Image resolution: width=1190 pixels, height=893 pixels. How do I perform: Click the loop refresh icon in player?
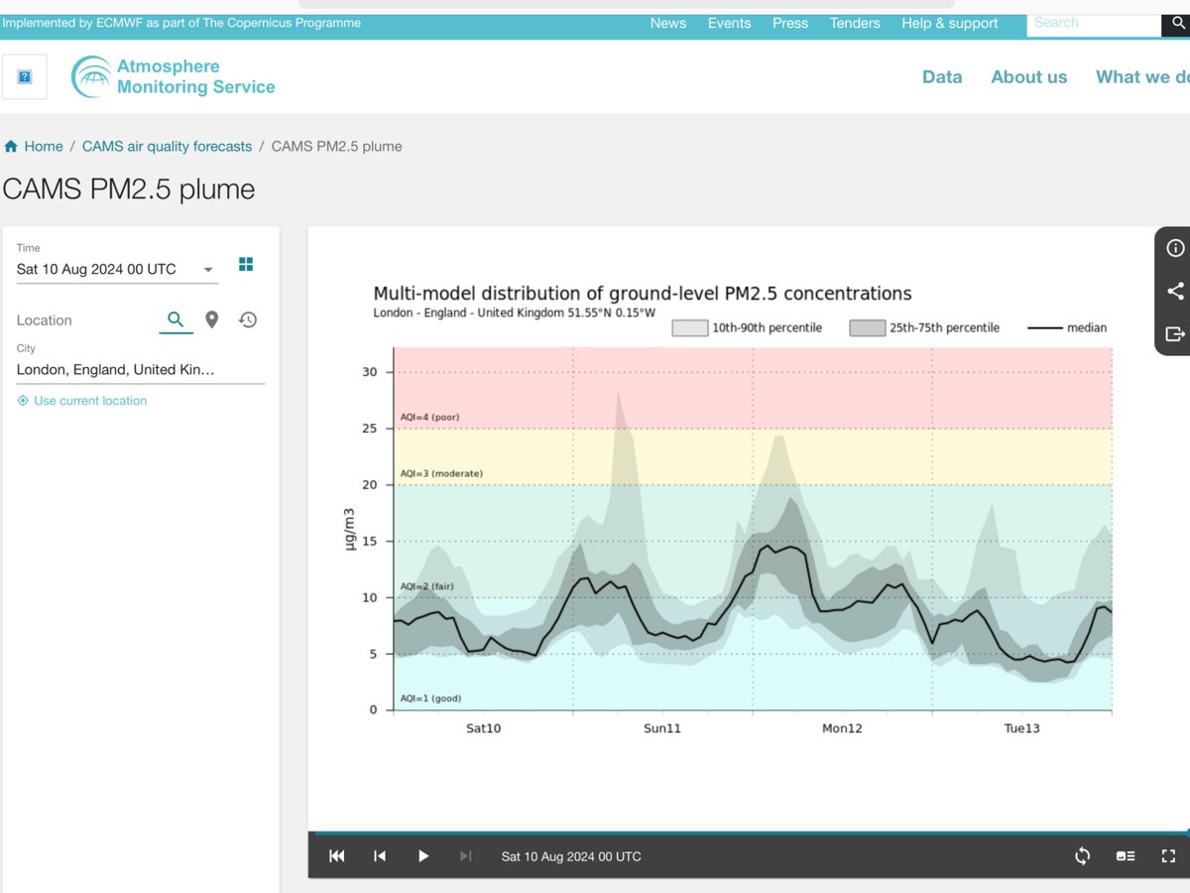pyautogui.click(x=1082, y=856)
